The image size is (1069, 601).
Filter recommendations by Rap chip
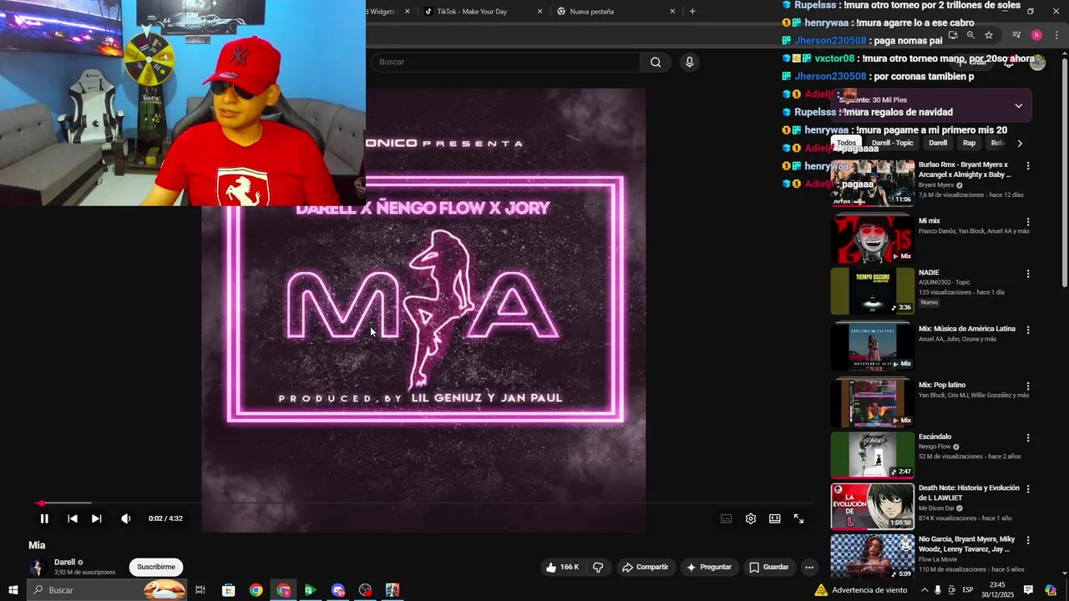tap(969, 143)
